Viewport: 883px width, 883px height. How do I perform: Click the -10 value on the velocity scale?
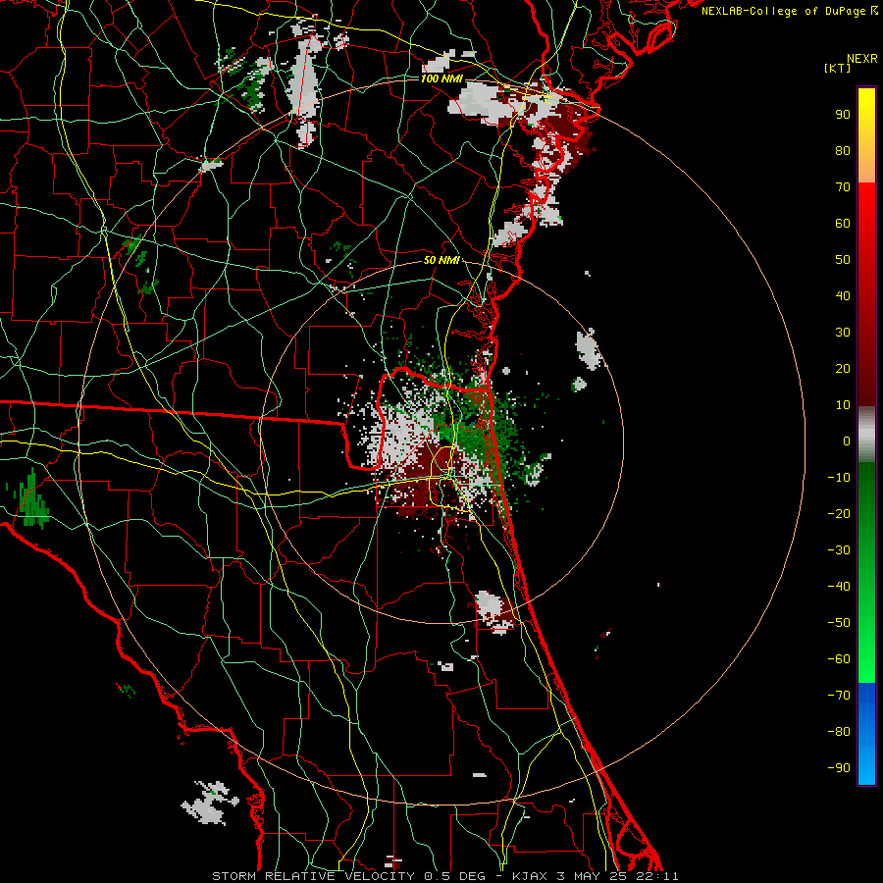tap(839, 478)
